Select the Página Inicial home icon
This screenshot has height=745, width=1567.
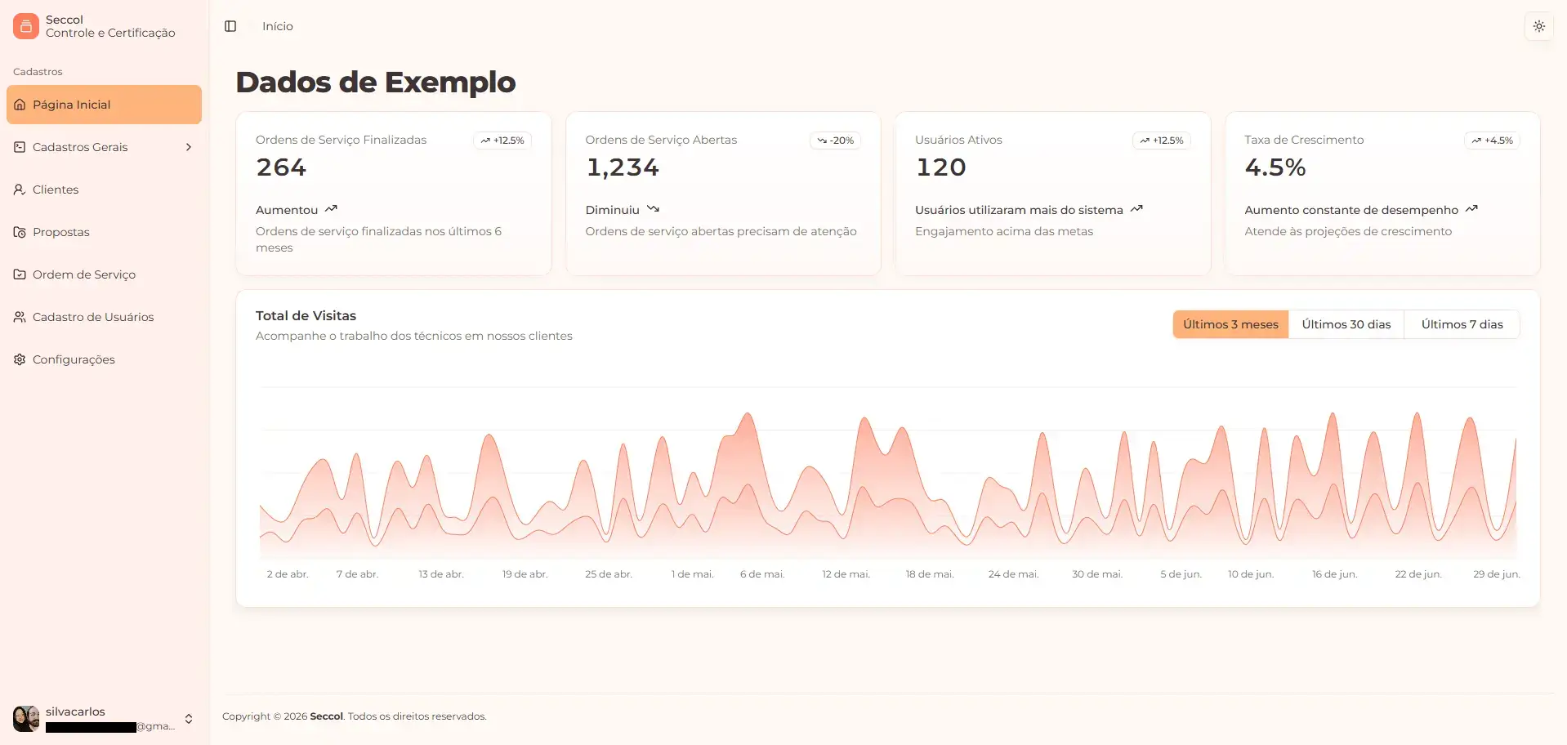20,105
